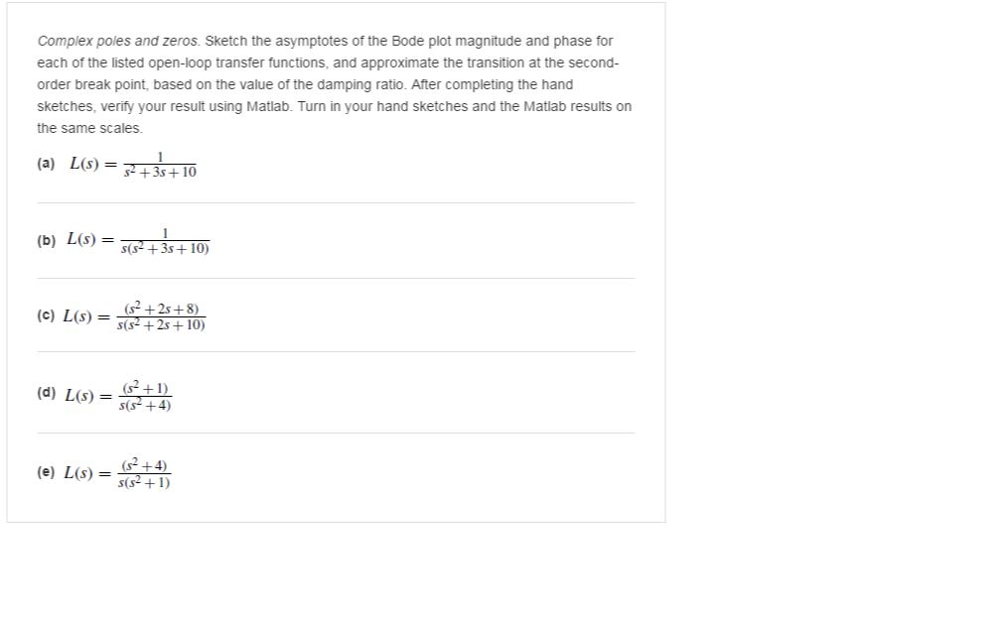1001x625 pixels.
Task: Click denominator s(s²+4) in part (d)
Action: point(145,405)
